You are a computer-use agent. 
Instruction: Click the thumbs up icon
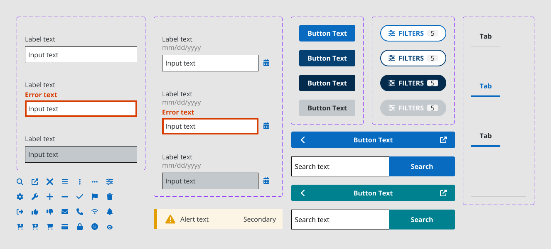35,212
